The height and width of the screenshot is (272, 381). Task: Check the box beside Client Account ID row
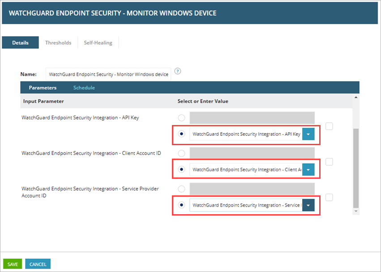(x=329, y=162)
